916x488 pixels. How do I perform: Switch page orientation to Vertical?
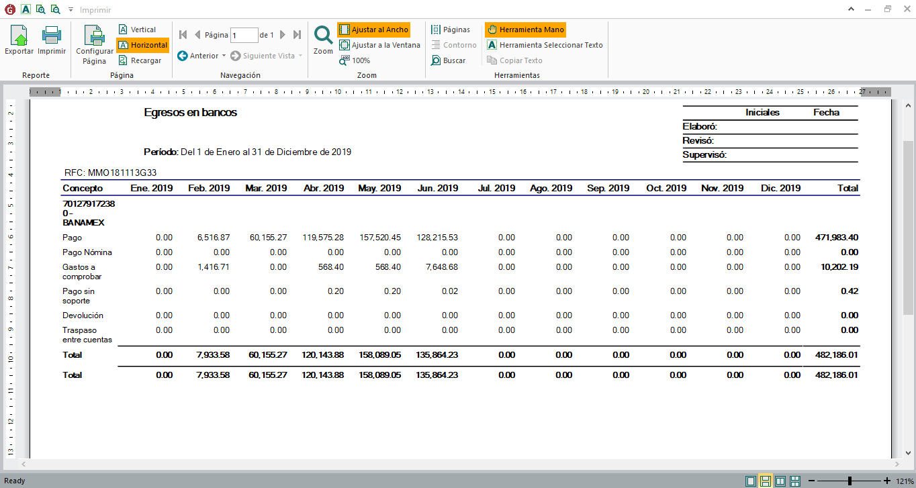(137, 30)
